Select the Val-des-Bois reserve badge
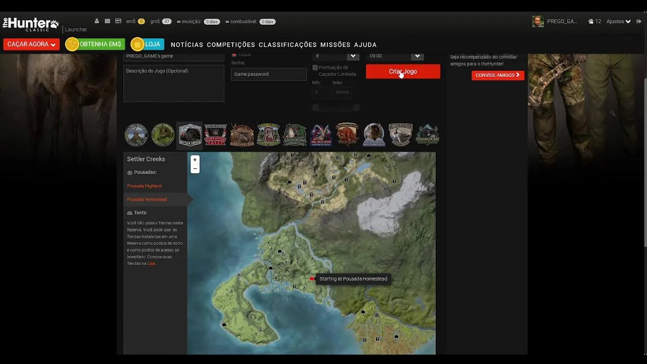The width and height of the screenshot is (647, 364). (321, 135)
